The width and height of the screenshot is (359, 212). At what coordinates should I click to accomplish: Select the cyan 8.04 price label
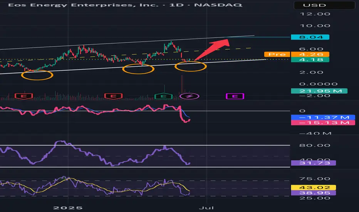point(310,37)
